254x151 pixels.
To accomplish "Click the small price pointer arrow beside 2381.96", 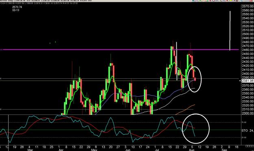I will pyautogui.click(x=240, y=81).
